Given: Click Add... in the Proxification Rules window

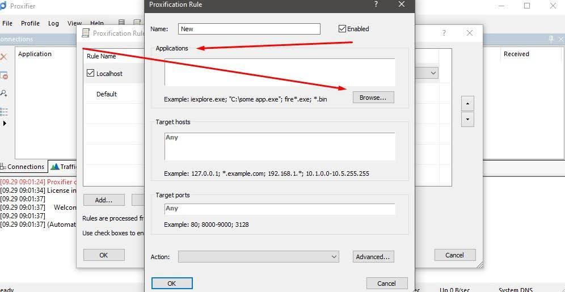Looking at the screenshot, I should [104, 200].
